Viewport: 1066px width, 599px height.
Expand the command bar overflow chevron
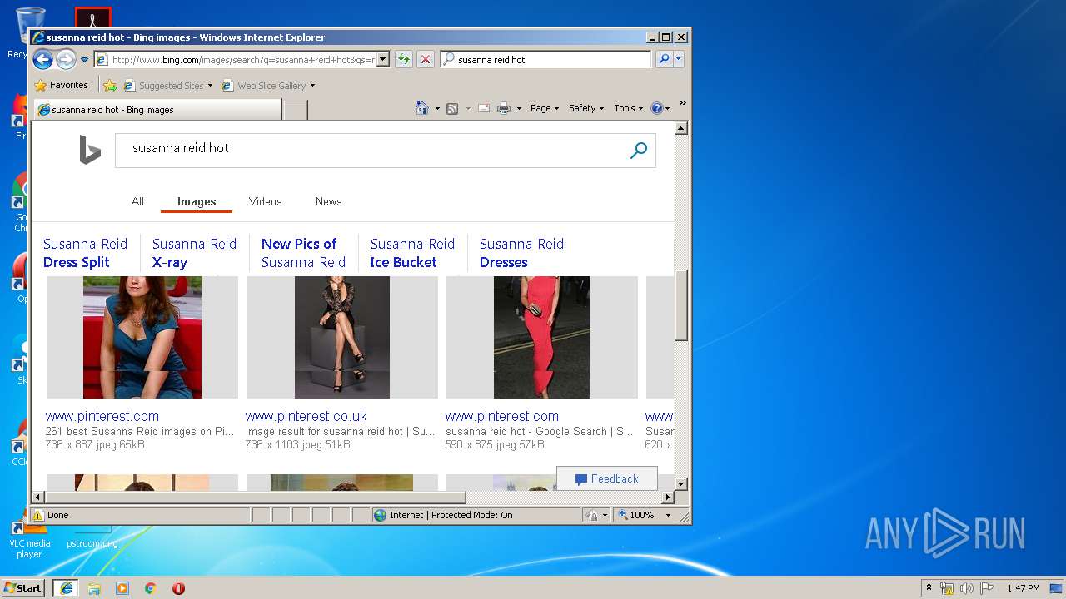682,103
